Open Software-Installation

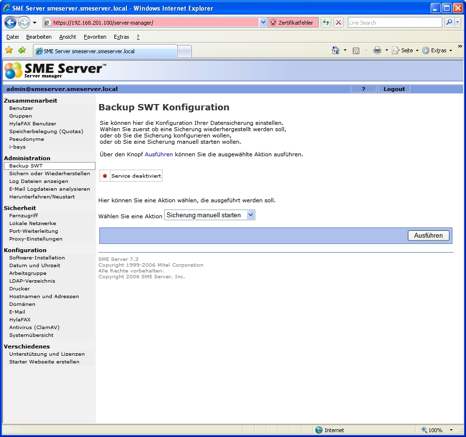pyautogui.click(x=37, y=257)
